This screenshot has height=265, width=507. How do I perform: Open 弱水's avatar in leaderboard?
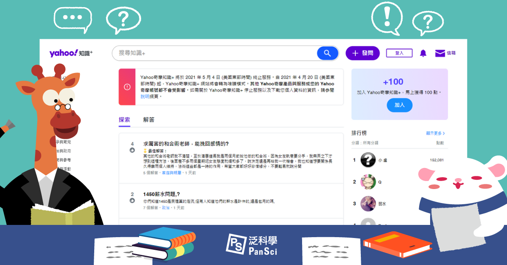click(x=368, y=203)
